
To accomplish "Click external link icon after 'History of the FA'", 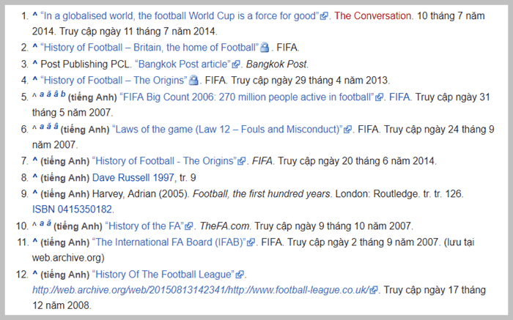I will coord(189,226).
